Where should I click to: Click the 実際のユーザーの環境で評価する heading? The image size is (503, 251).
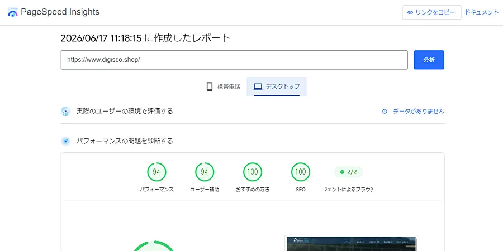[125, 112]
